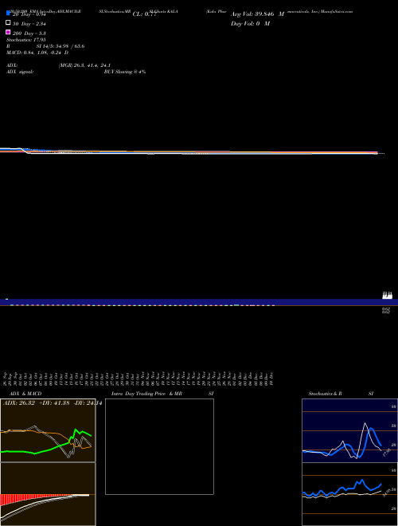Click the 'ADX & MACD' panel title
This screenshot has height=526, width=398.
click(x=25, y=394)
